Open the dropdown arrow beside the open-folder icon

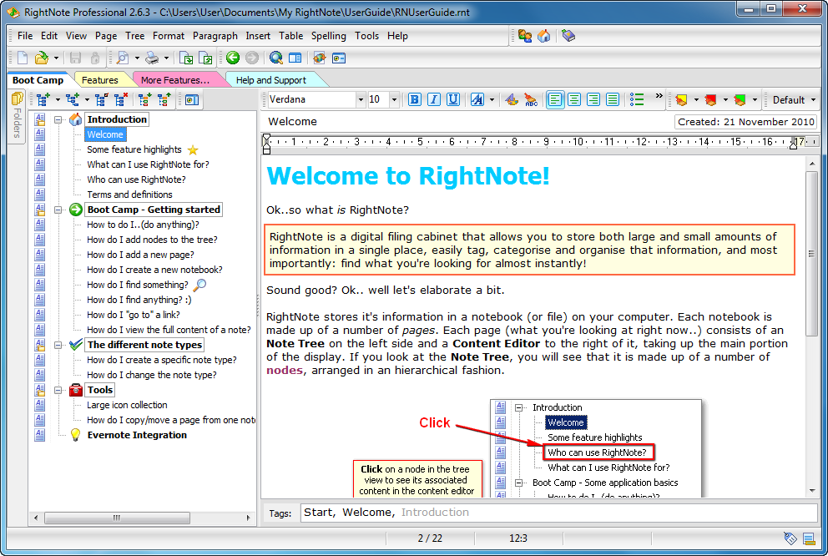[x=56, y=58]
